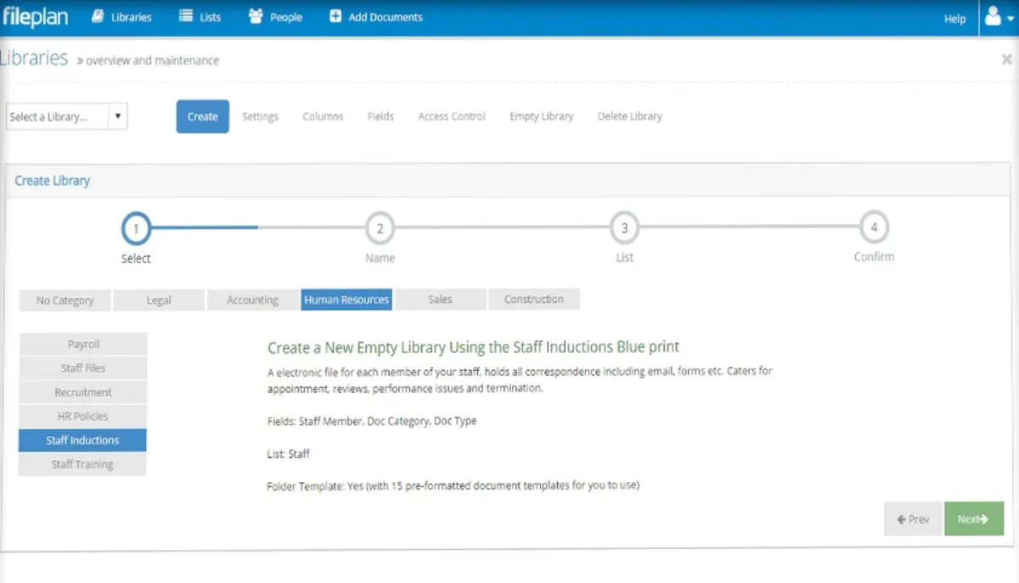The height and width of the screenshot is (583, 1019).
Task: Click the 'List: Staff' text
Action: 289,454
